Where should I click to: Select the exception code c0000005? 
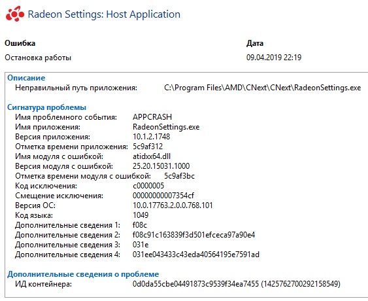pos(148,186)
